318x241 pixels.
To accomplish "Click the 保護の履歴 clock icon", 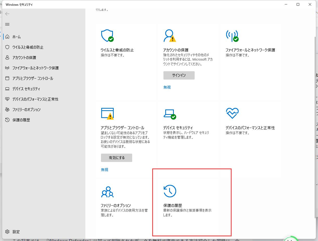I will (x=170, y=191).
